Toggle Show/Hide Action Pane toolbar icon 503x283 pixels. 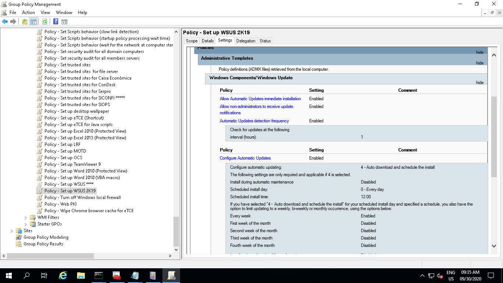pos(64,22)
